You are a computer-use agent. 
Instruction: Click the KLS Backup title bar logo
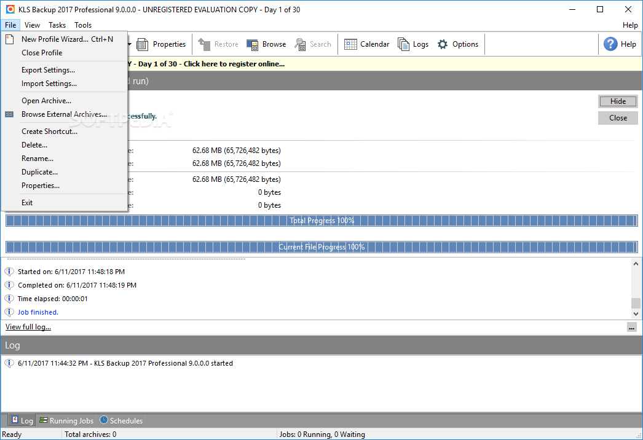[x=10, y=9]
